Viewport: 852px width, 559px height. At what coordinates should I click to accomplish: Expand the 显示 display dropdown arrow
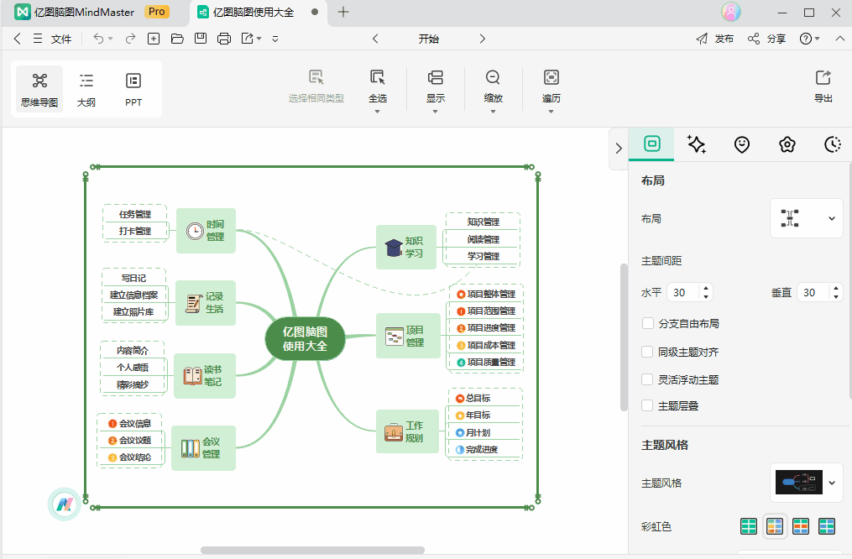pyautogui.click(x=435, y=112)
